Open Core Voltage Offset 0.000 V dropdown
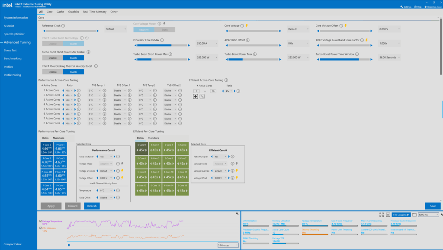Screen dimensions: 443x250 point(390,29)
